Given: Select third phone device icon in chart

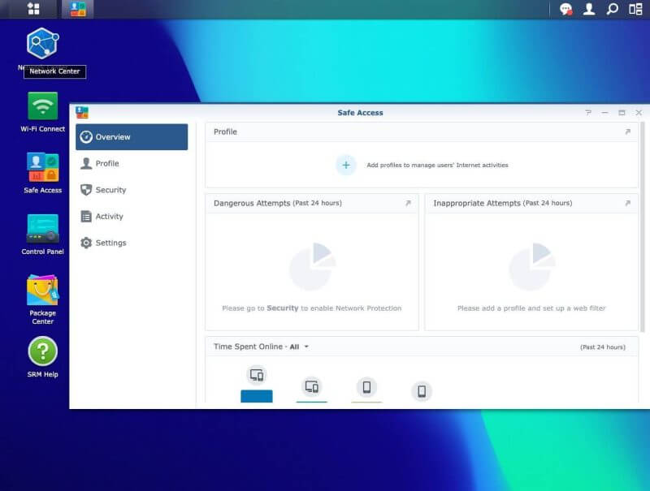Looking at the screenshot, I should (366, 387).
